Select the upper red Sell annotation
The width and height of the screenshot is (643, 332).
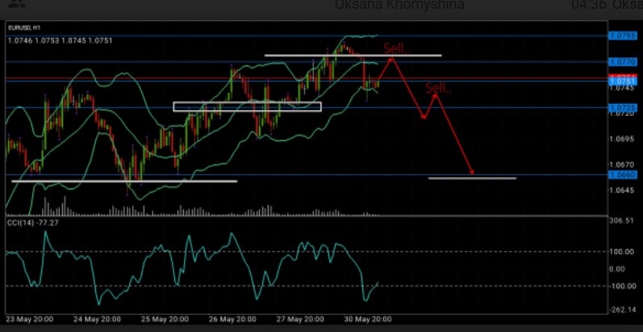click(395, 48)
